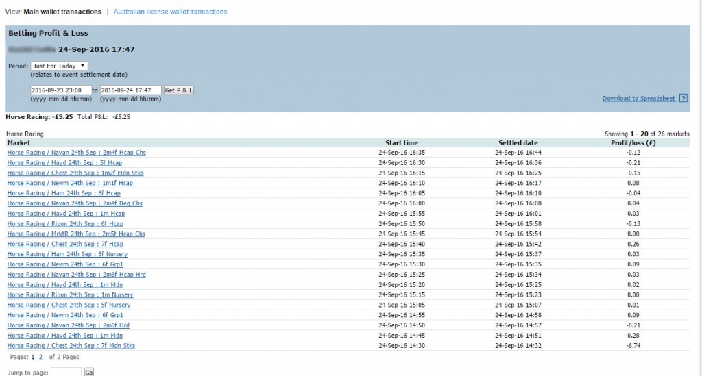Download the results to a spreadsheet
This screenshot has height=376, width=702.
[x=639, y=99]
